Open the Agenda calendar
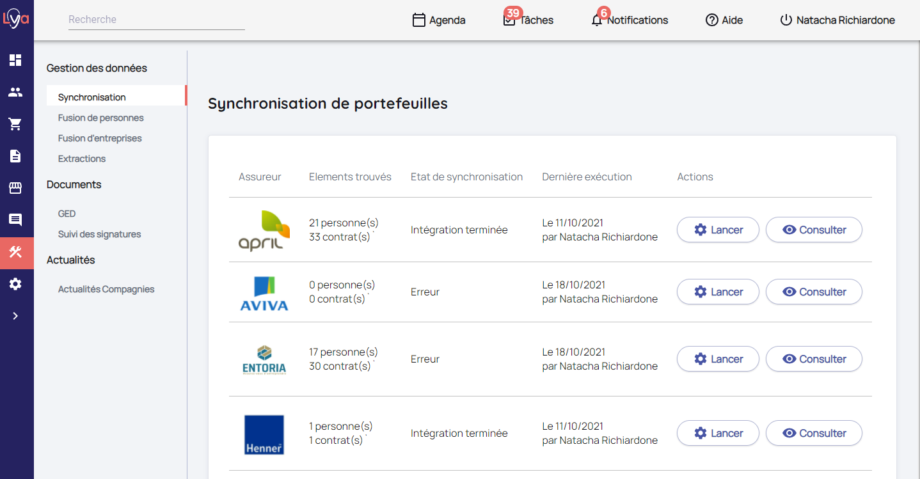The width and height of the screenshot is (920, 479). [x=439, y=20]
